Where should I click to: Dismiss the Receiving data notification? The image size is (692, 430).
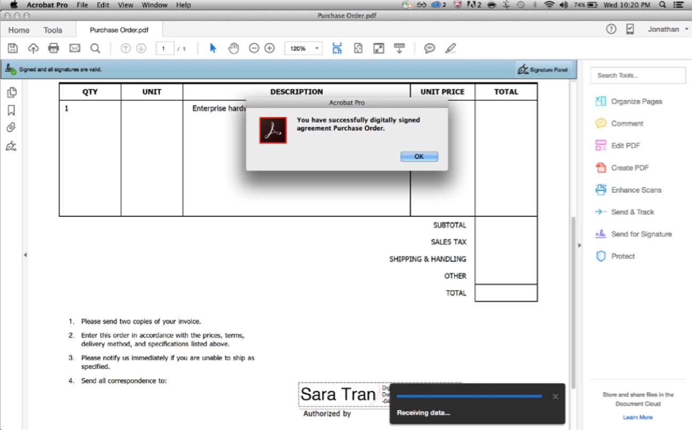click(555, 397)
